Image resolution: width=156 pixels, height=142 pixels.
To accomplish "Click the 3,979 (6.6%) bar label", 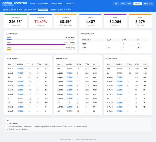I will coord(71,48).
